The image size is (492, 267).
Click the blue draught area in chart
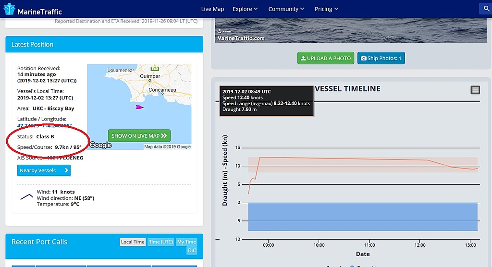tap(363, 217)
